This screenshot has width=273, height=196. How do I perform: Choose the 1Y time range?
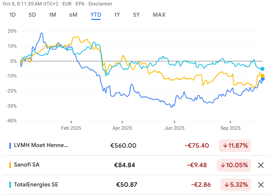117,15
